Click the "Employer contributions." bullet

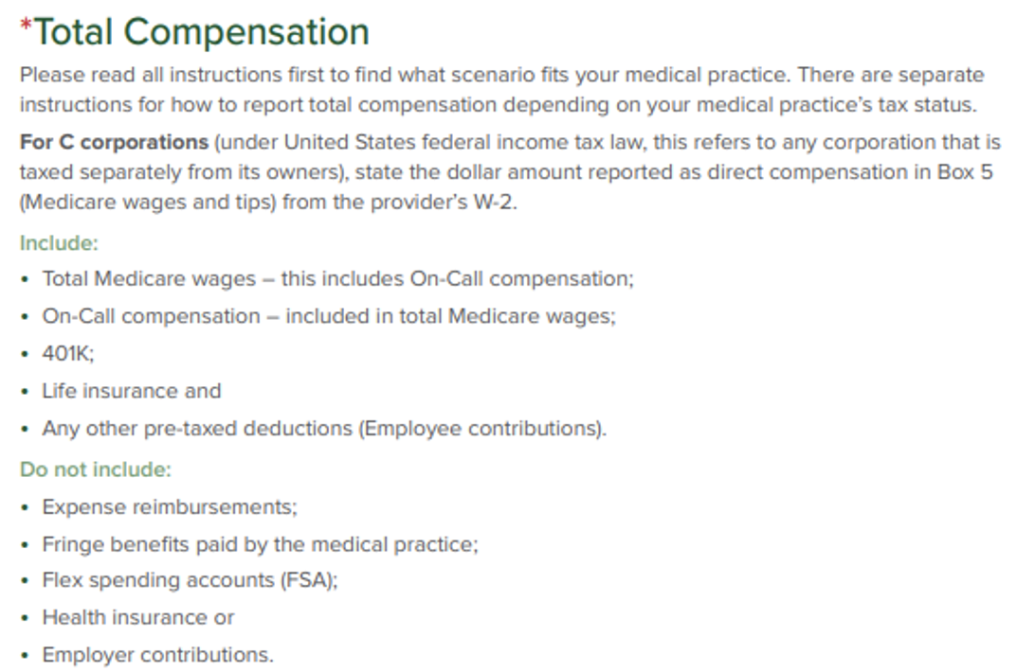(x=157, y=655)
